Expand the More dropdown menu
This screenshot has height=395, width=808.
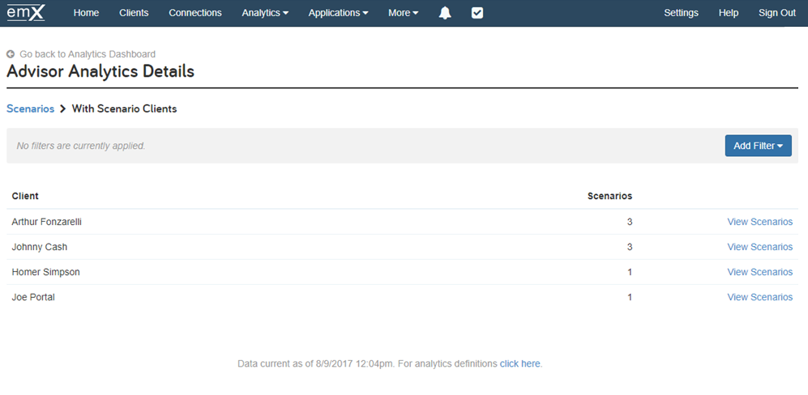pyautogui.click(x=403, y=13)
